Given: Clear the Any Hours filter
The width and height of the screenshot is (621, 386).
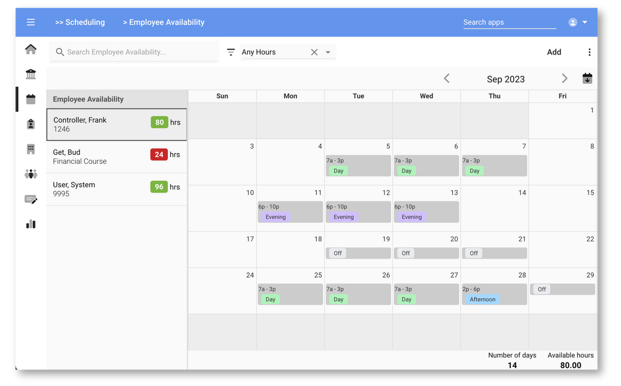Looking at the screenshot, I should click(314, 52).
